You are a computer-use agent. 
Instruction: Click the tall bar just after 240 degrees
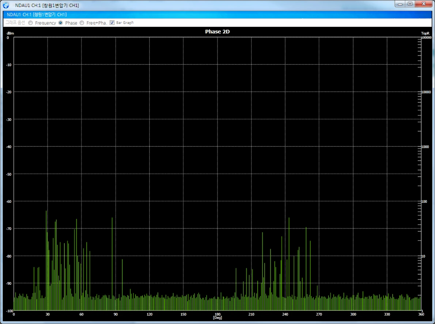289,264
